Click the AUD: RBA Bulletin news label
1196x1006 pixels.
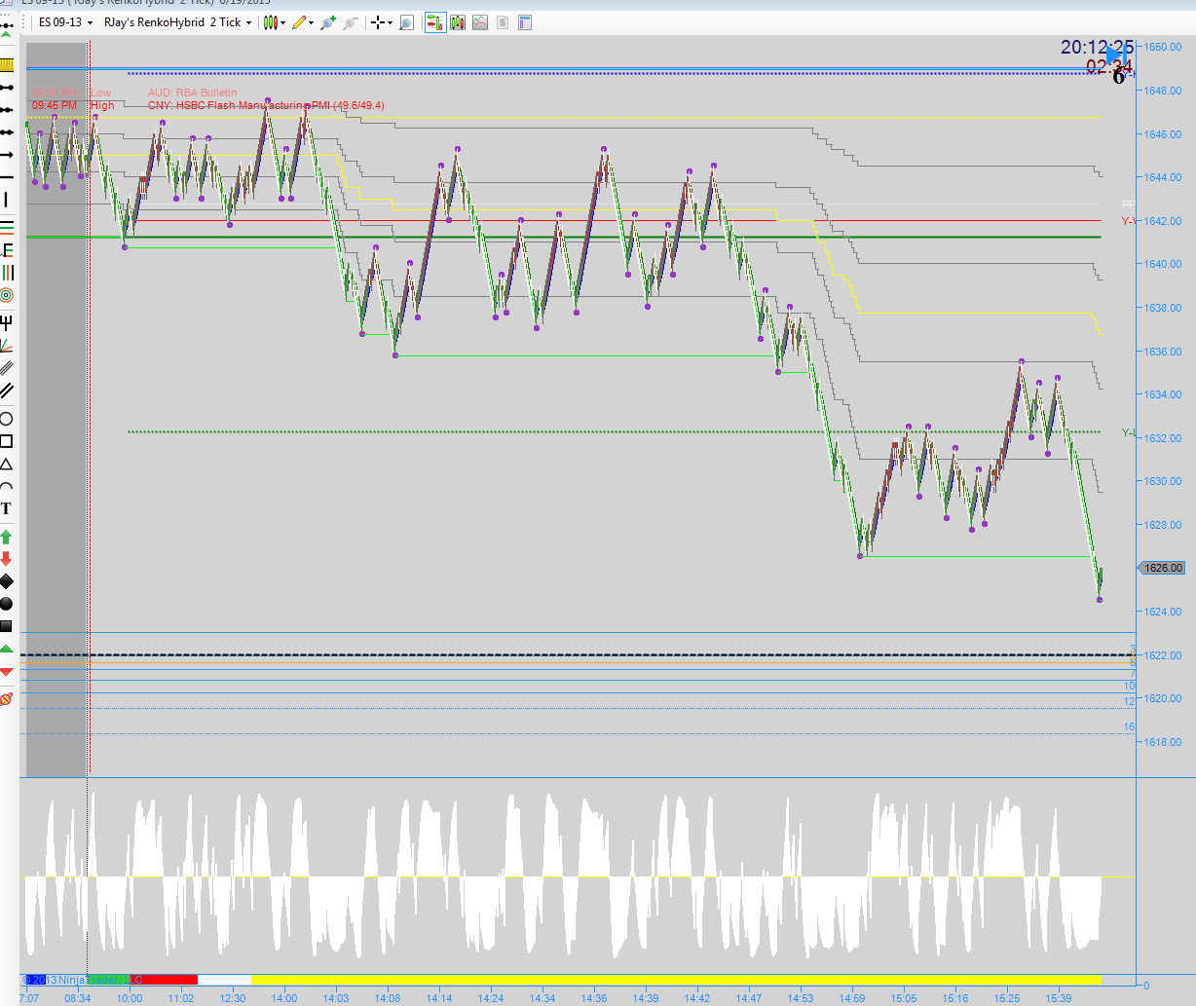pyautogui.click(x=192, y=93)
